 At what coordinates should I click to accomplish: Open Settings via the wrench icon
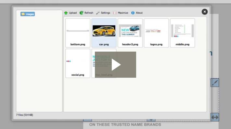pos(98,13)
